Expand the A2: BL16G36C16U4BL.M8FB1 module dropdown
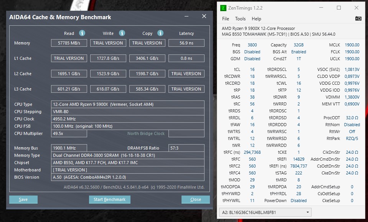The height and width of the screenshot is (222, 368). (x=265, y=212)
